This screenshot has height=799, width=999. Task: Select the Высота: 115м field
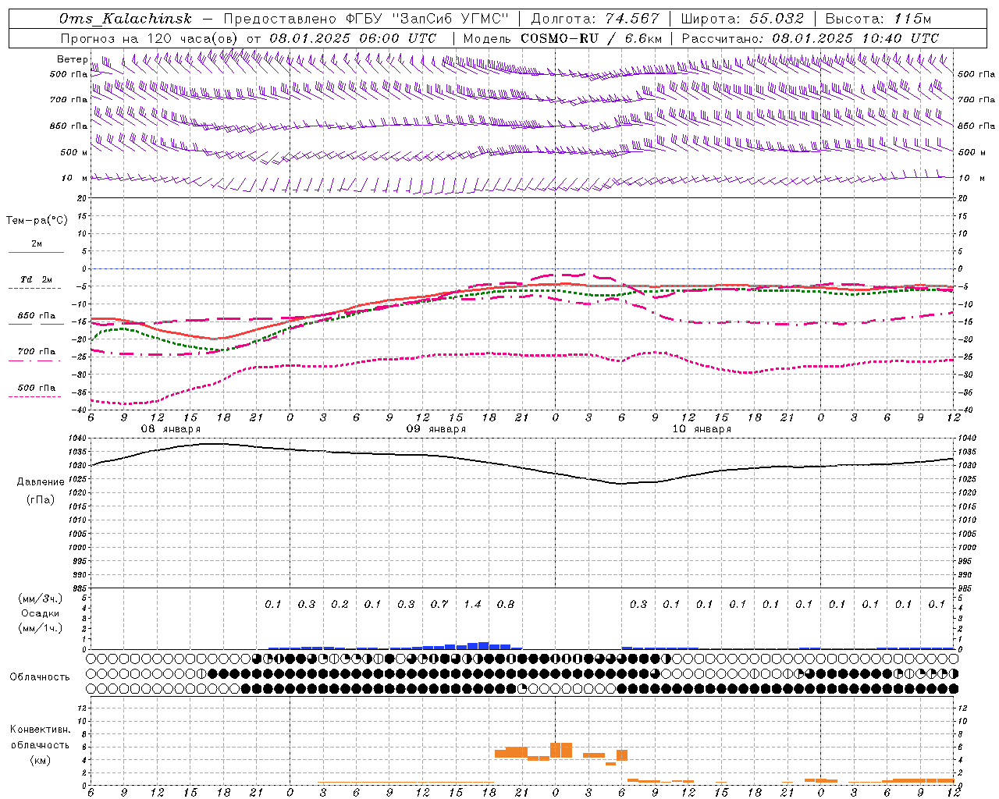[878, 19]
